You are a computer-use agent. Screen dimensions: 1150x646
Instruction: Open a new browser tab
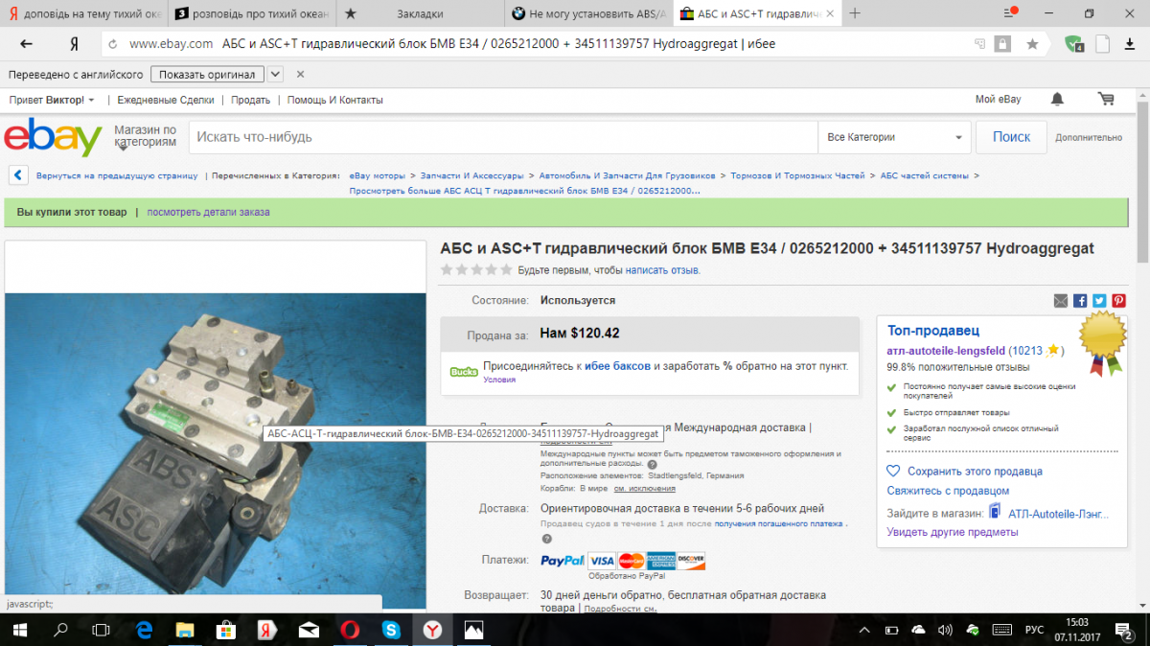(855, 13)
